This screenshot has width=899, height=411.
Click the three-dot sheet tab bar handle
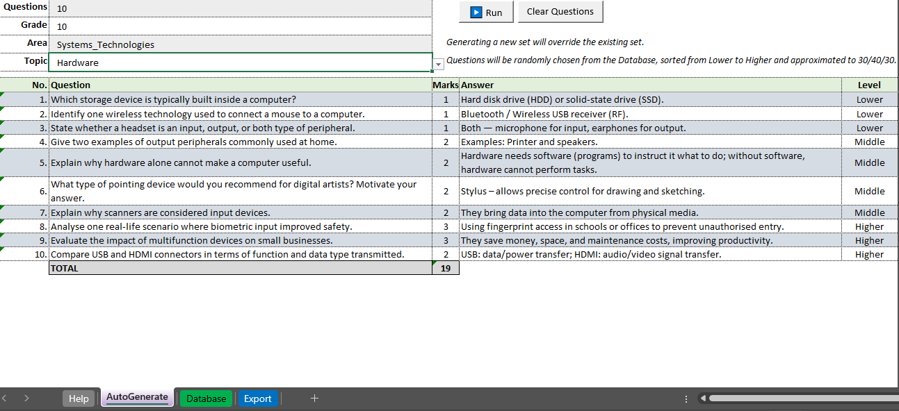coord(686,399)
